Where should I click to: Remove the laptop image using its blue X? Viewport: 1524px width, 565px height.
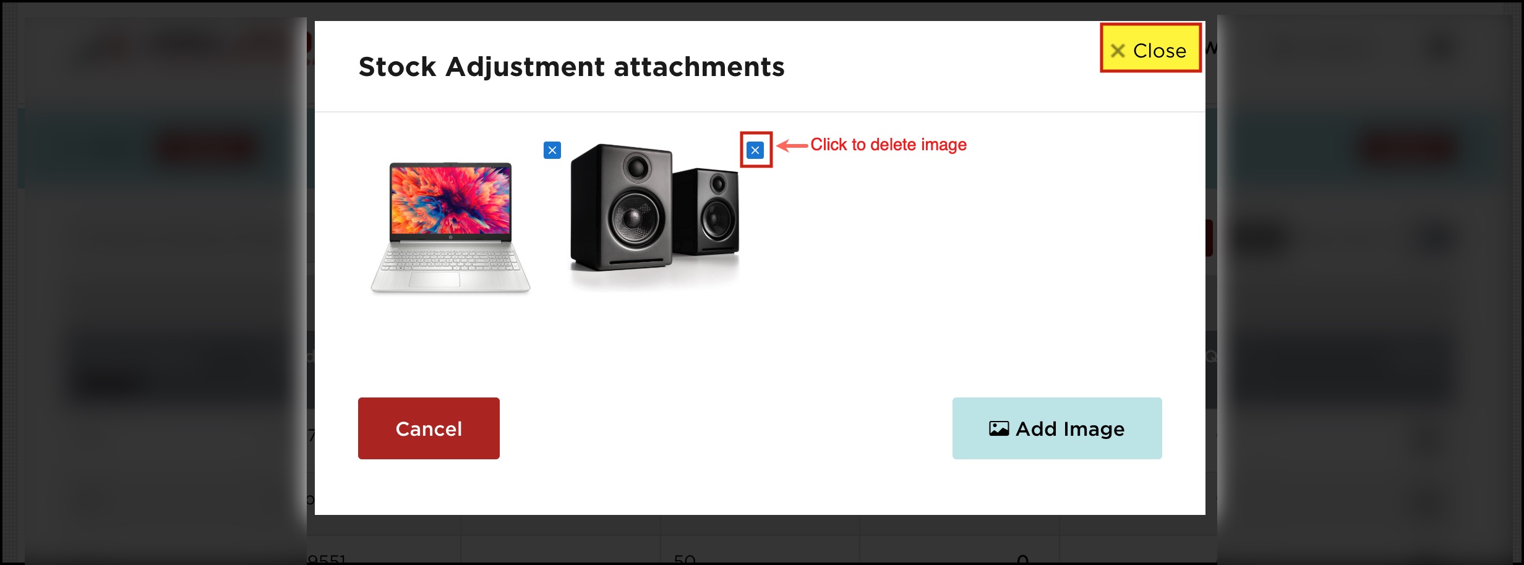coord(552,150)
